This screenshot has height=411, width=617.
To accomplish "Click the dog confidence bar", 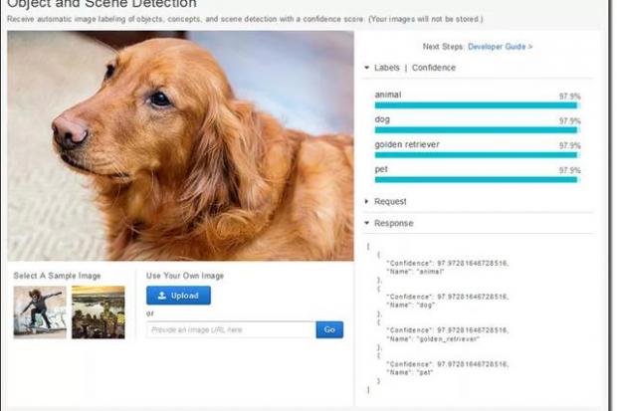I will click(x=477, y=130).
